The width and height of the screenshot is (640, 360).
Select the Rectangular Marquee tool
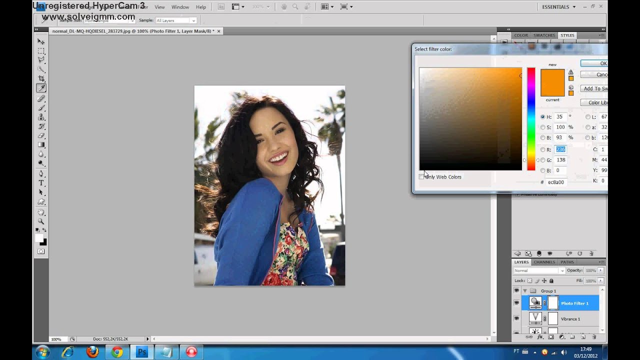(x=41, y=51)
